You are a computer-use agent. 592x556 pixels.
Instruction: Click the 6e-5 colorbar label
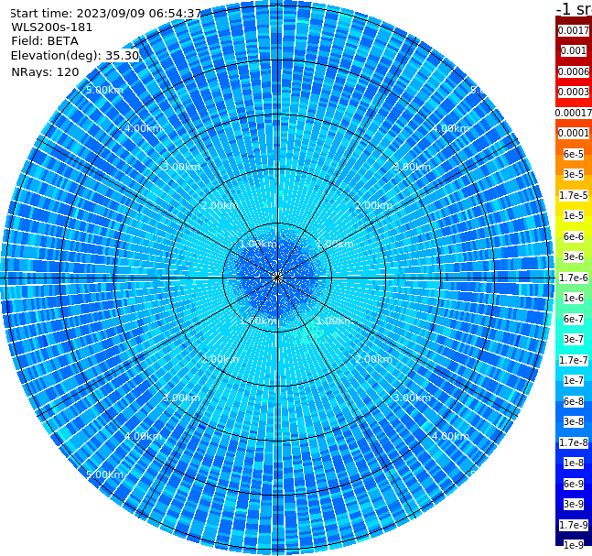[574, 154]
